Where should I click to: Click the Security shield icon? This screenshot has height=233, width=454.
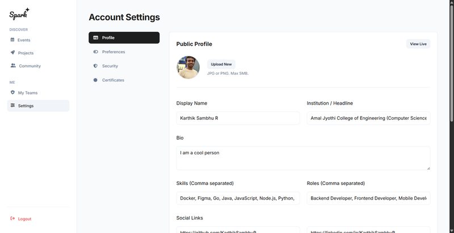96,66
